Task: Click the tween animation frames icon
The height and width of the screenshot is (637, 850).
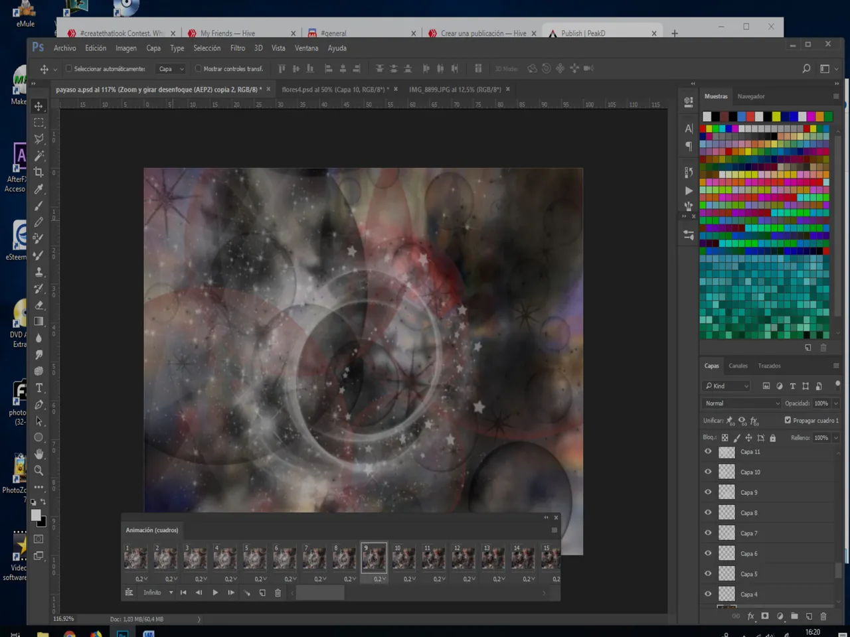Action: click(246, 593)
